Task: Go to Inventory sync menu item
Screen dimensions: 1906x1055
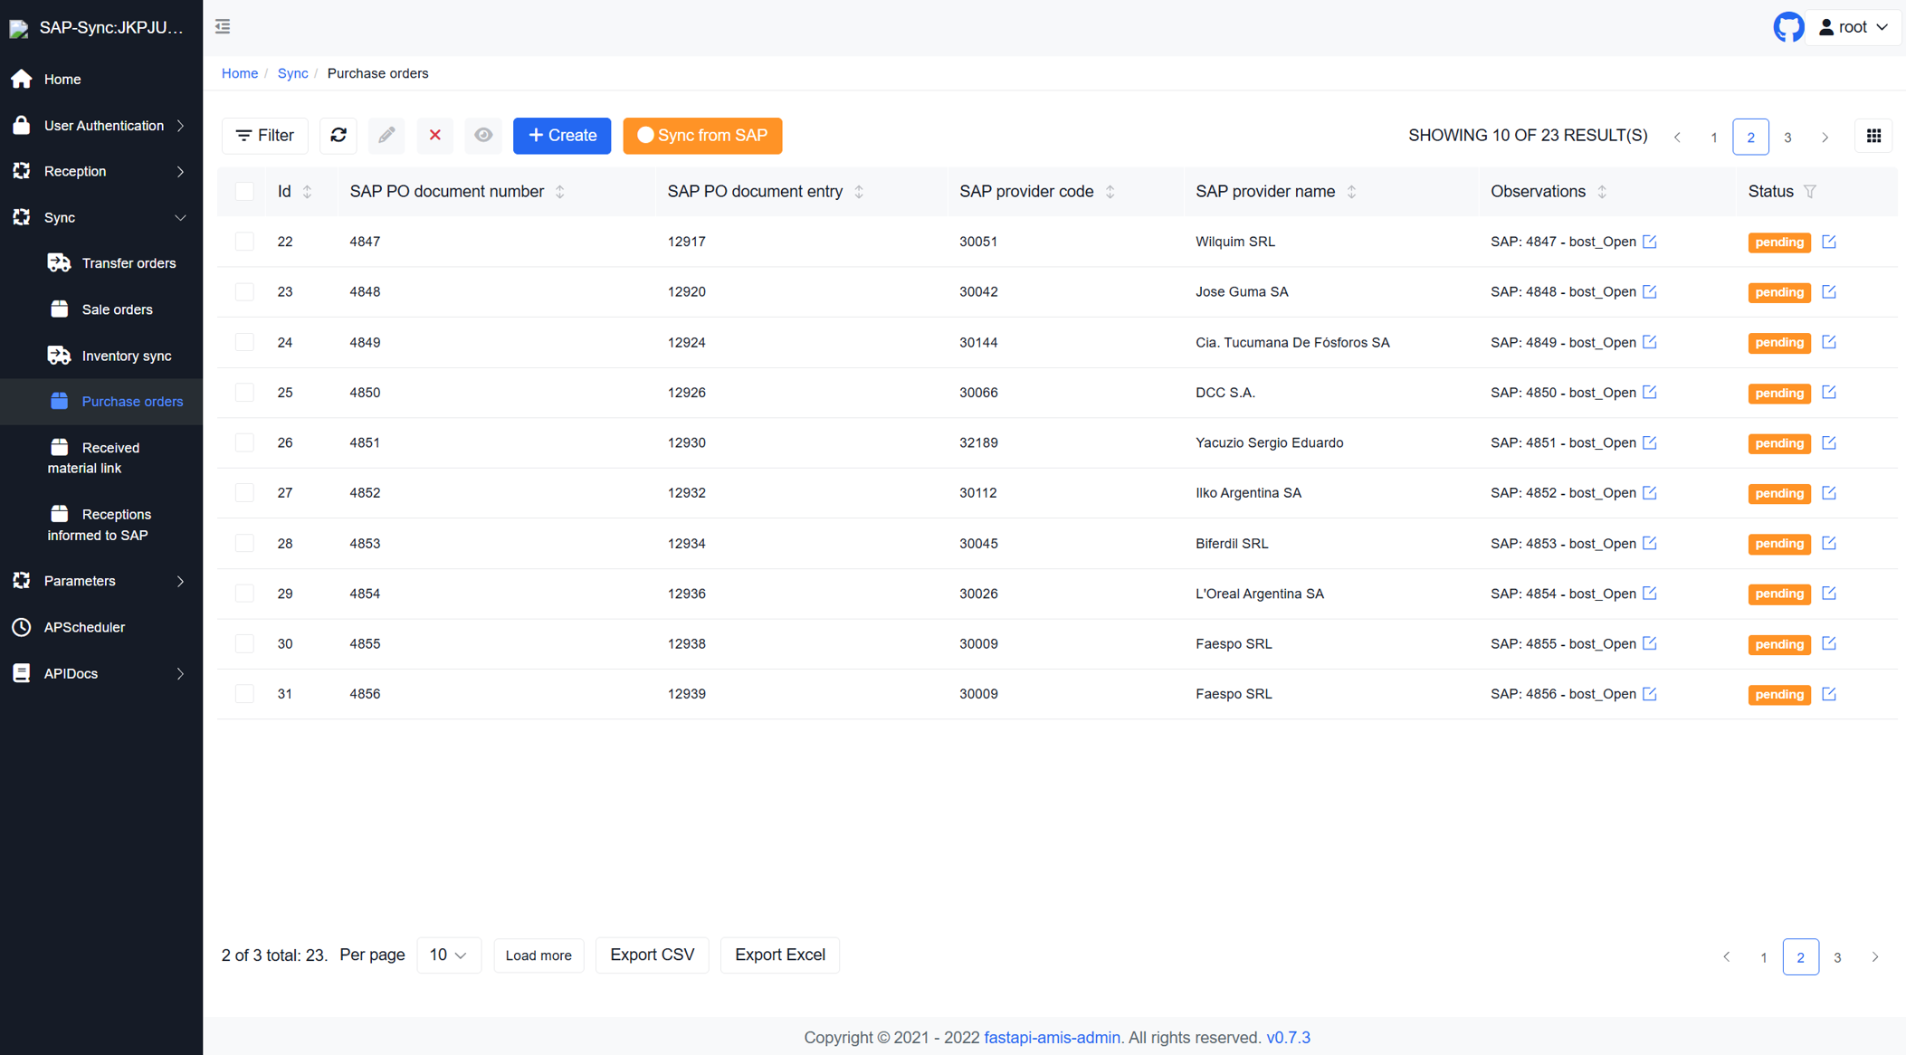Action: (x=126, y=356)
